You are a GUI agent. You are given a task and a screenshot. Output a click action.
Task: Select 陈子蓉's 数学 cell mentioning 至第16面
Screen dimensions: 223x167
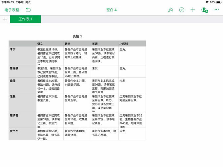(x=77, y=120)
